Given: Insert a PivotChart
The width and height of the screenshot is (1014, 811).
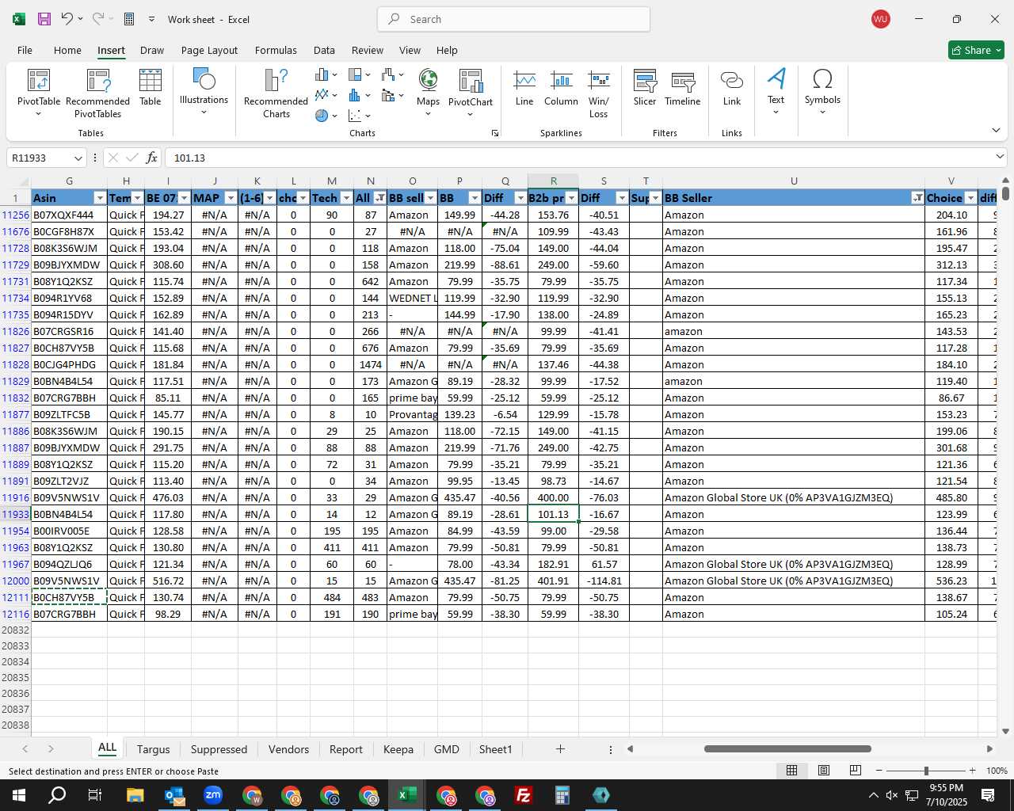Looking at the screenshot, I should tap(471, 93).
